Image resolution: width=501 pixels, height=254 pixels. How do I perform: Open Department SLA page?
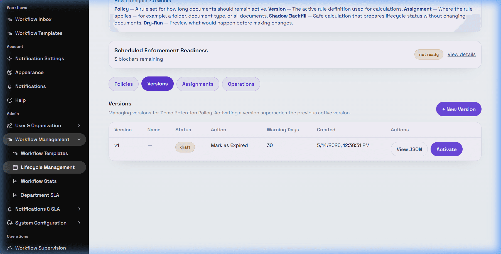(x=44, y=195)
